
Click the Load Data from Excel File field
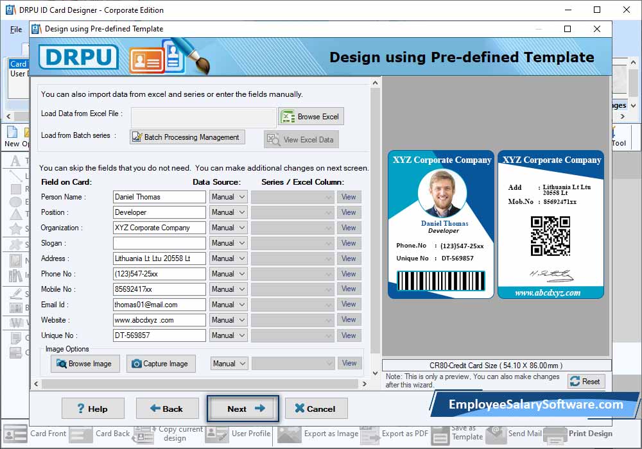204,117
